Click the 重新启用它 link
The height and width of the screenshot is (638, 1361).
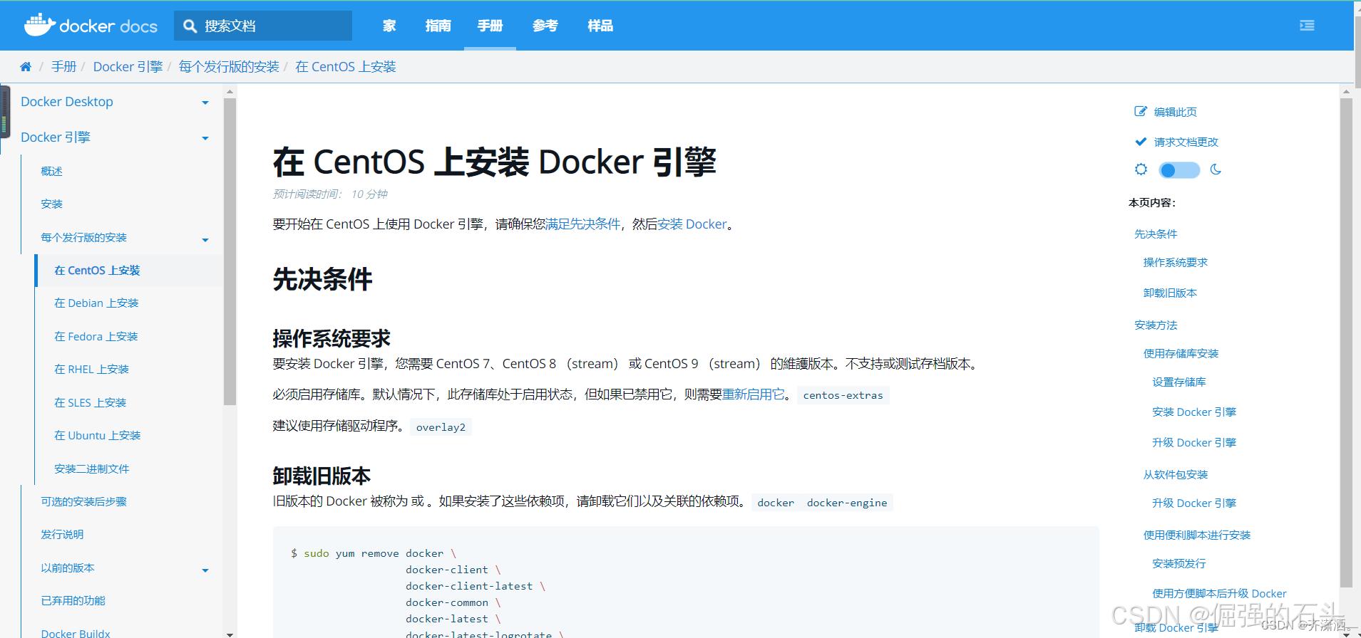point(754,394)
